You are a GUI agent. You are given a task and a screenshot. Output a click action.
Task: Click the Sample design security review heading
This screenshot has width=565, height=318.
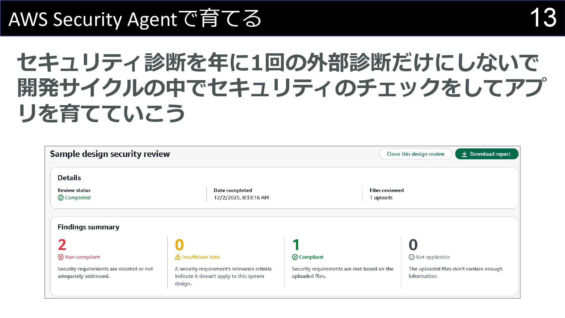[x=110, y=154]
